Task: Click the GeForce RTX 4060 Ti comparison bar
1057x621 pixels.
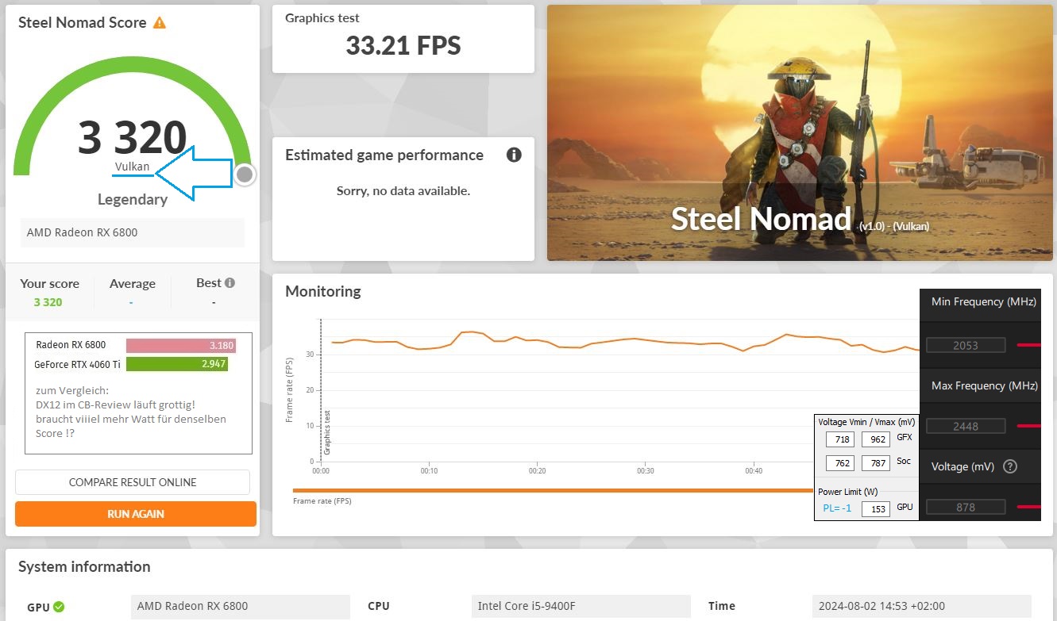Action: (177, 364)
